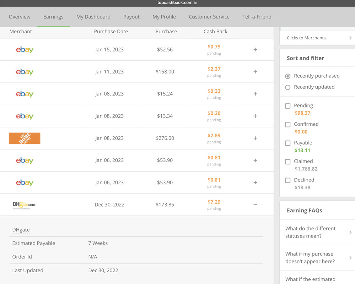Click the Merchant column header
The height and width of the screenshot is (284, 355).
click(21, 32)
